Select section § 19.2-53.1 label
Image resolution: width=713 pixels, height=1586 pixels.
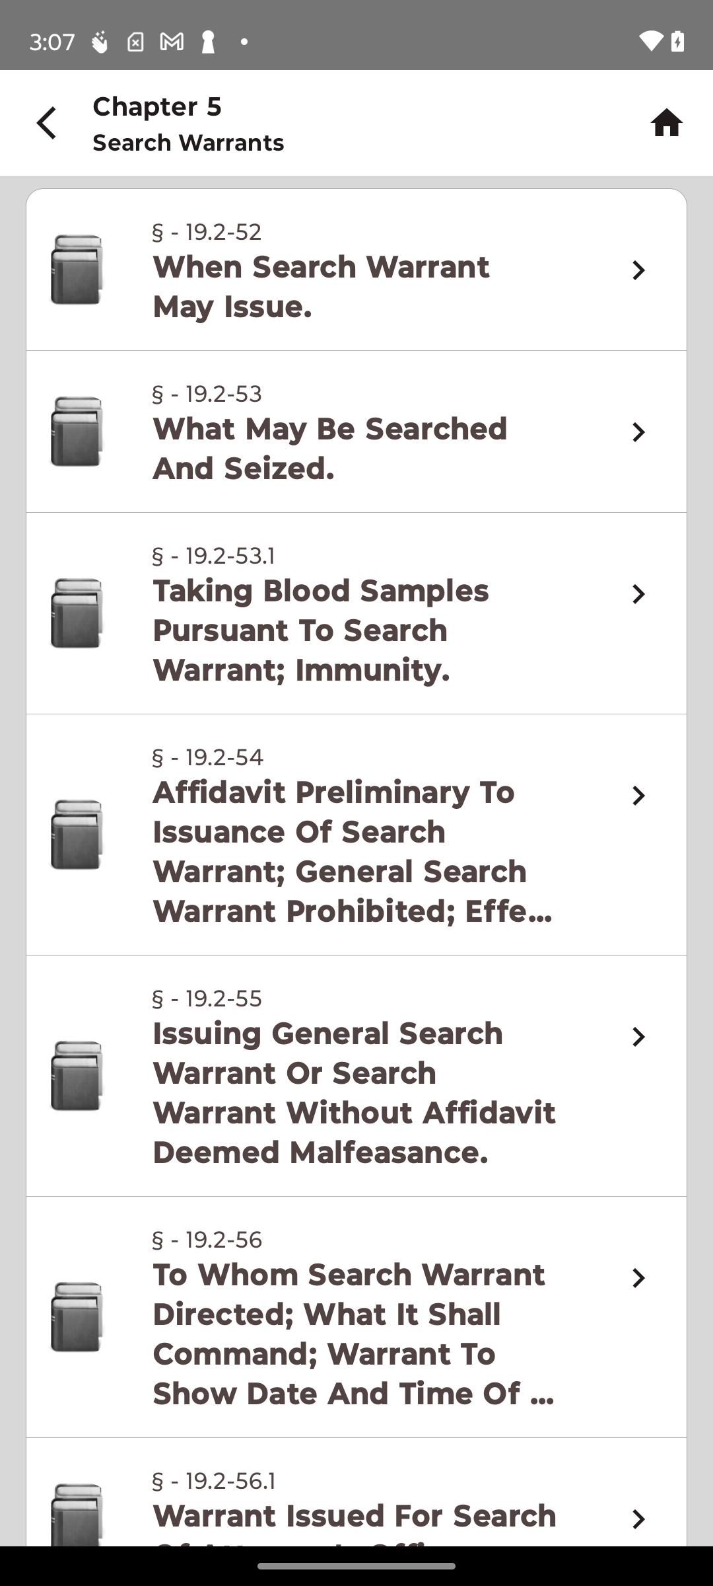pos(213,556)
